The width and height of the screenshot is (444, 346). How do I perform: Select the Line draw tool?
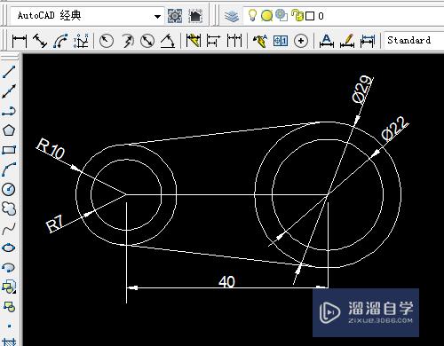9,72
